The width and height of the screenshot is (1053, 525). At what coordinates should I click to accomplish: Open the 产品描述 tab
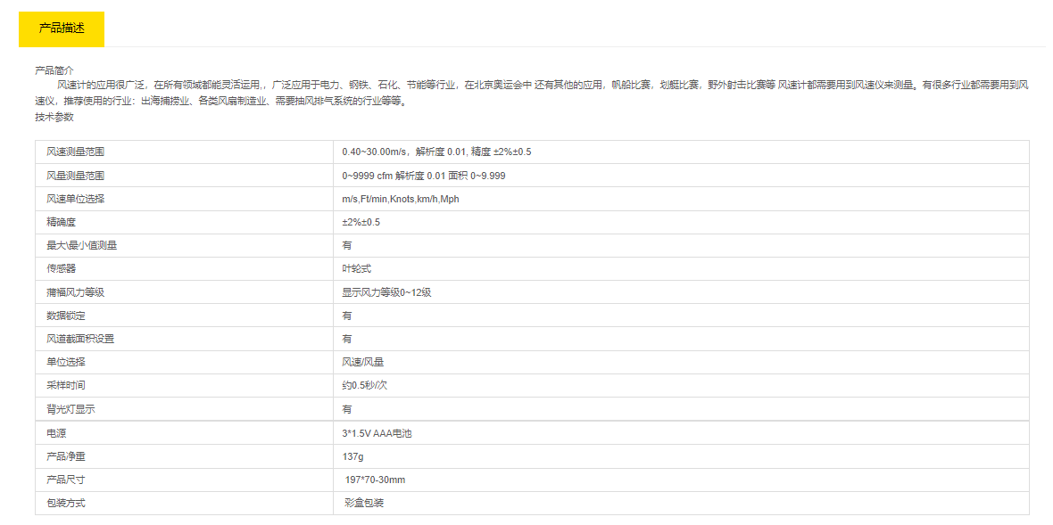tap(62, 29)
